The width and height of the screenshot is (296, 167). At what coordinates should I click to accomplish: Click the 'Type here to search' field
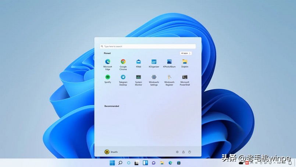(148, 46)
